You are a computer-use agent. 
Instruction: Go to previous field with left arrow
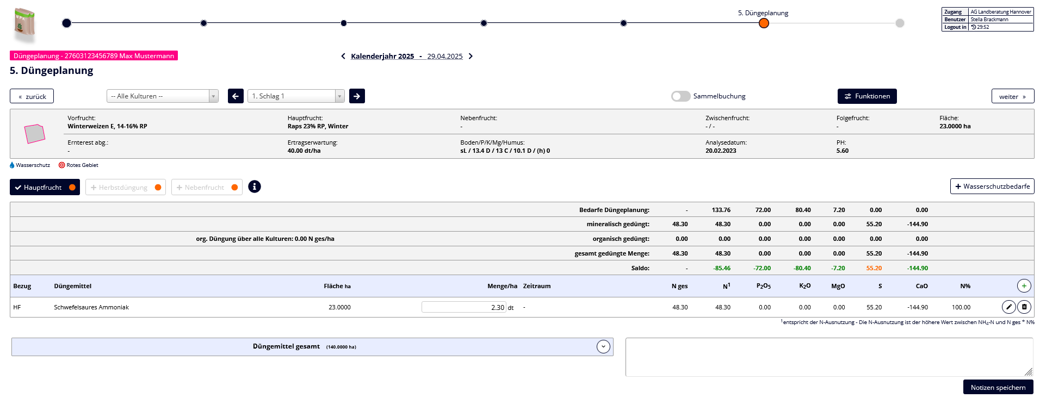pos(236,96)
